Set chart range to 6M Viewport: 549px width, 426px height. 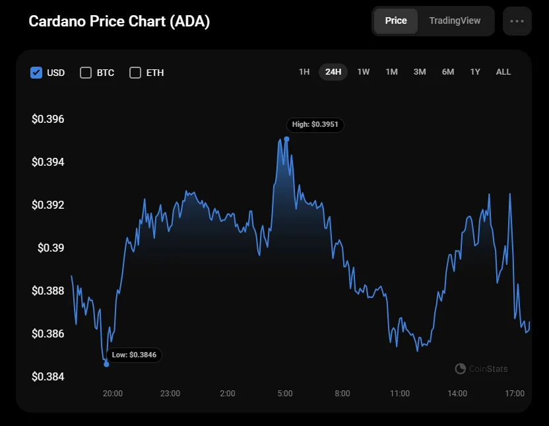448,72
